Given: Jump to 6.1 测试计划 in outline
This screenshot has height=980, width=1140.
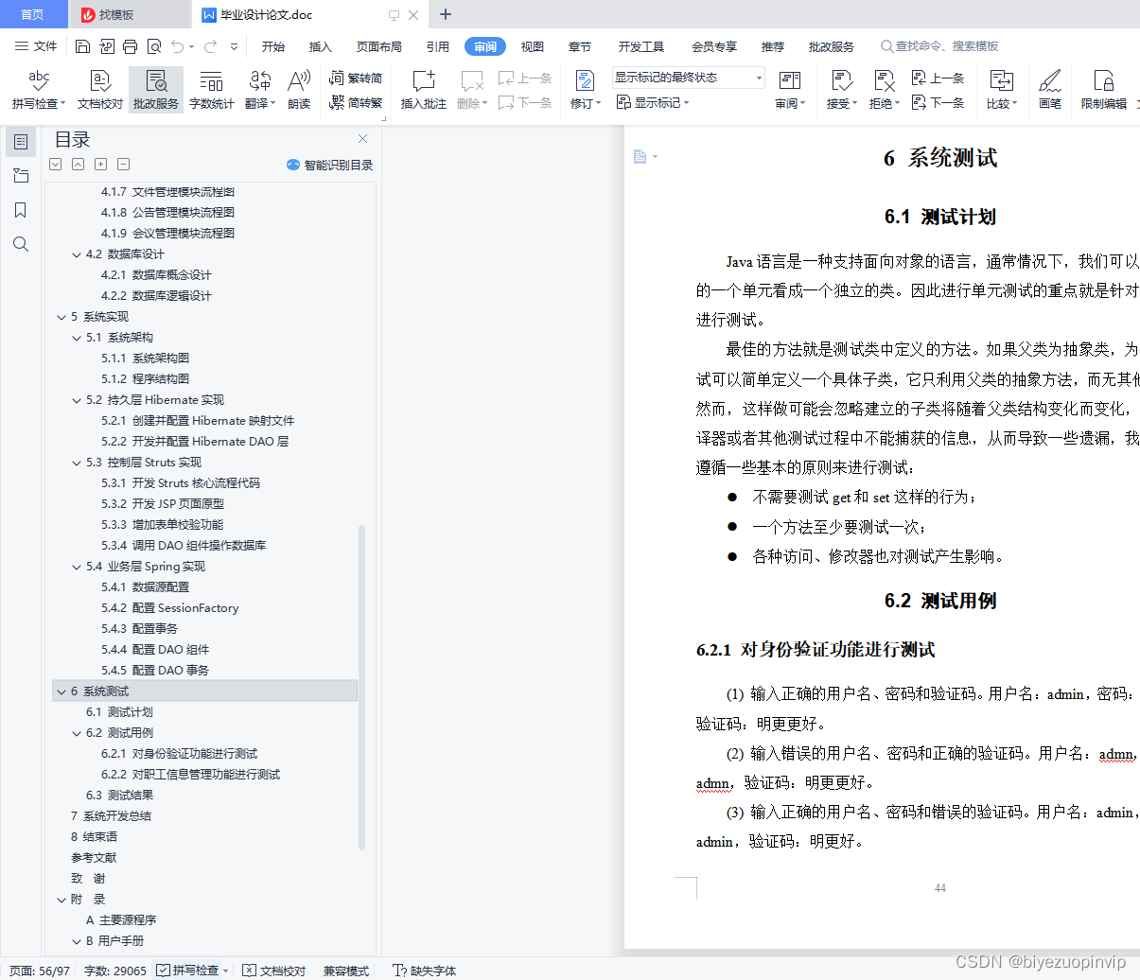Looking at the screenshot, I should 119,712.
